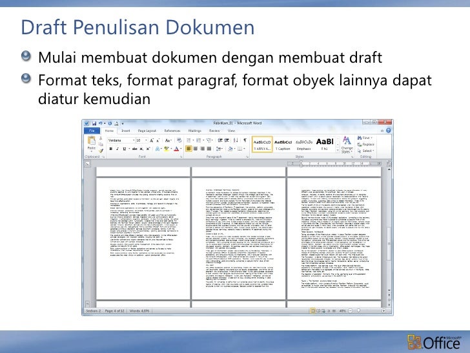
Task: Click the Clear Formatting icon
Action: (179, 140)
